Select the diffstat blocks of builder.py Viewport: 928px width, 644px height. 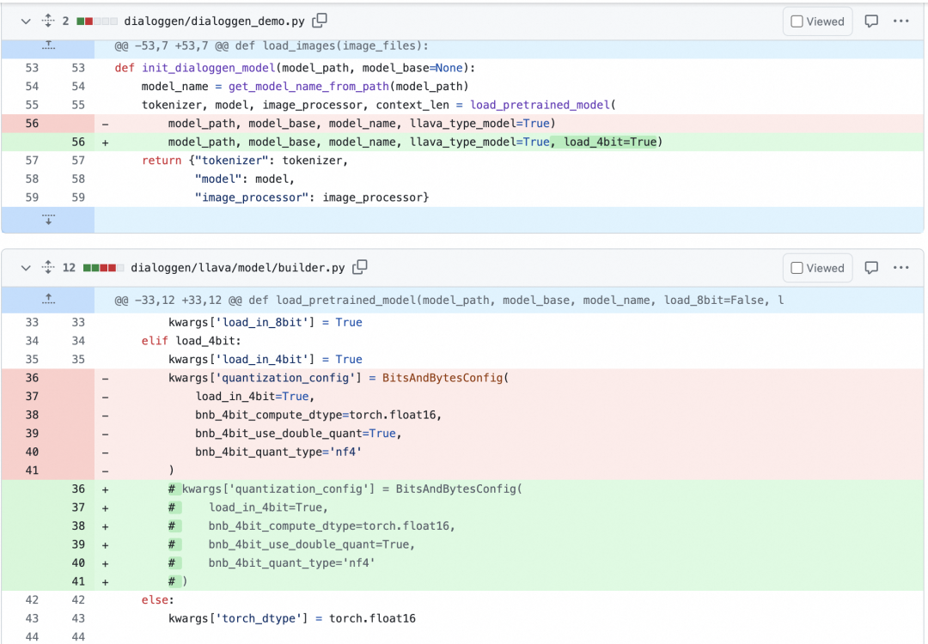click(103, 268)
